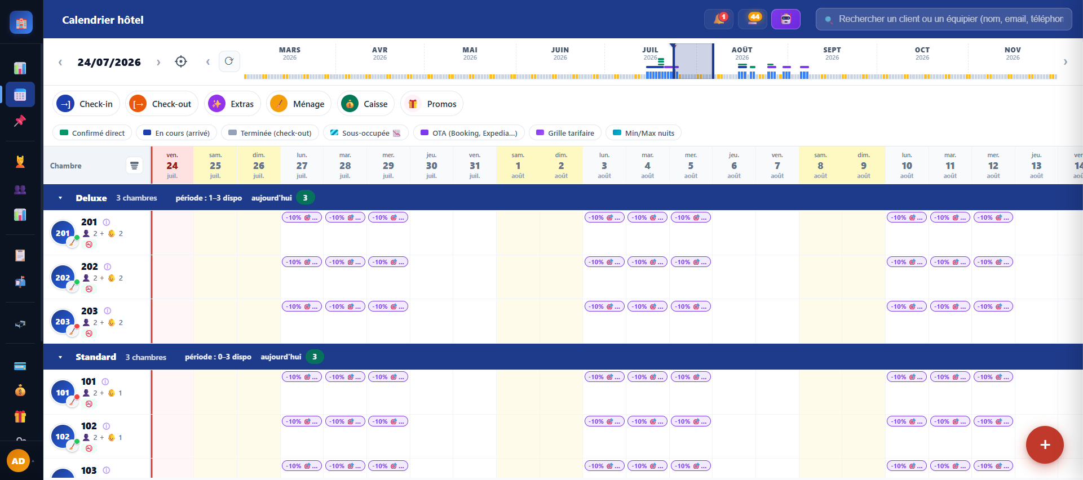Click the crosshair go-to-today icon
Viewport: 1083px width, 480px height.
coord(181,61)
